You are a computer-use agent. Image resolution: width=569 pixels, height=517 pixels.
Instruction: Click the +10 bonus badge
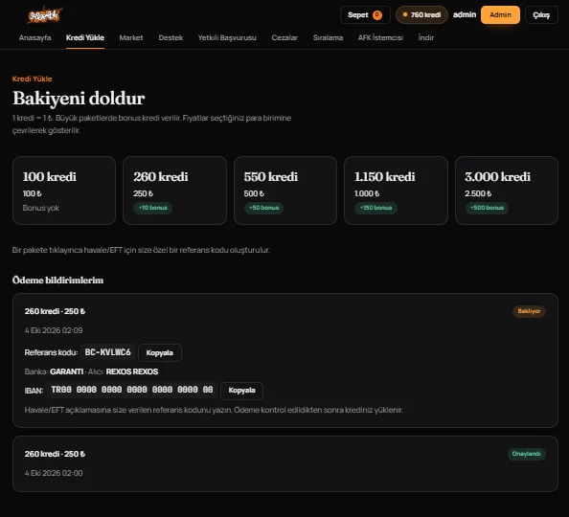coord(152,208)
